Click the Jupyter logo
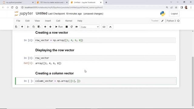This screenshot has height=109, width=194. [x=24, y=13]
